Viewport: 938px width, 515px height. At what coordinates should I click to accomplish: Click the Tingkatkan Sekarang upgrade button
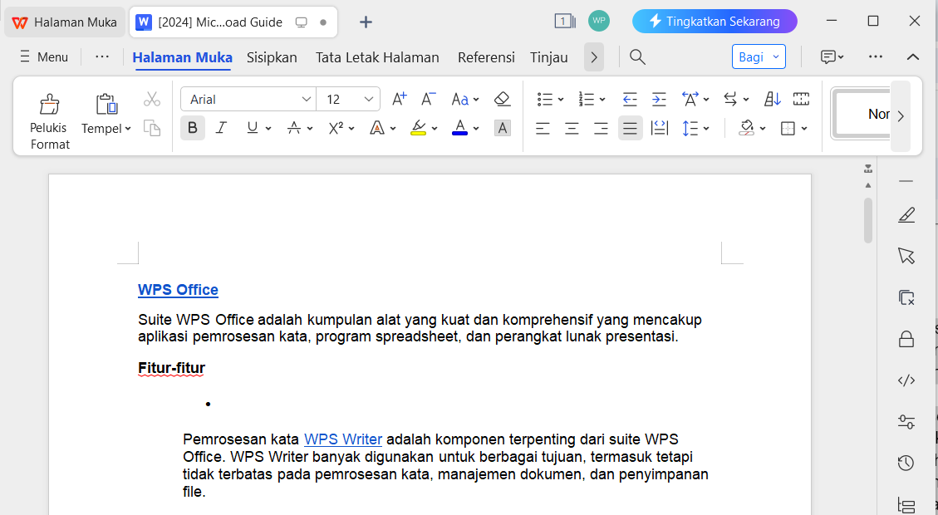[714, 21]
